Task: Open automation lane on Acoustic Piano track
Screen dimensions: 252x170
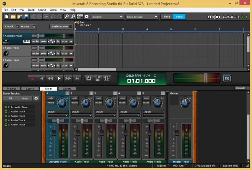Action: click(51, 41)
